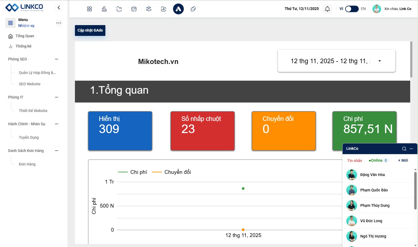This screenshot has width=418, height=247.
Task: Collapse the Hành Chính - Nhân Sự section
Action: click(57, 124)
